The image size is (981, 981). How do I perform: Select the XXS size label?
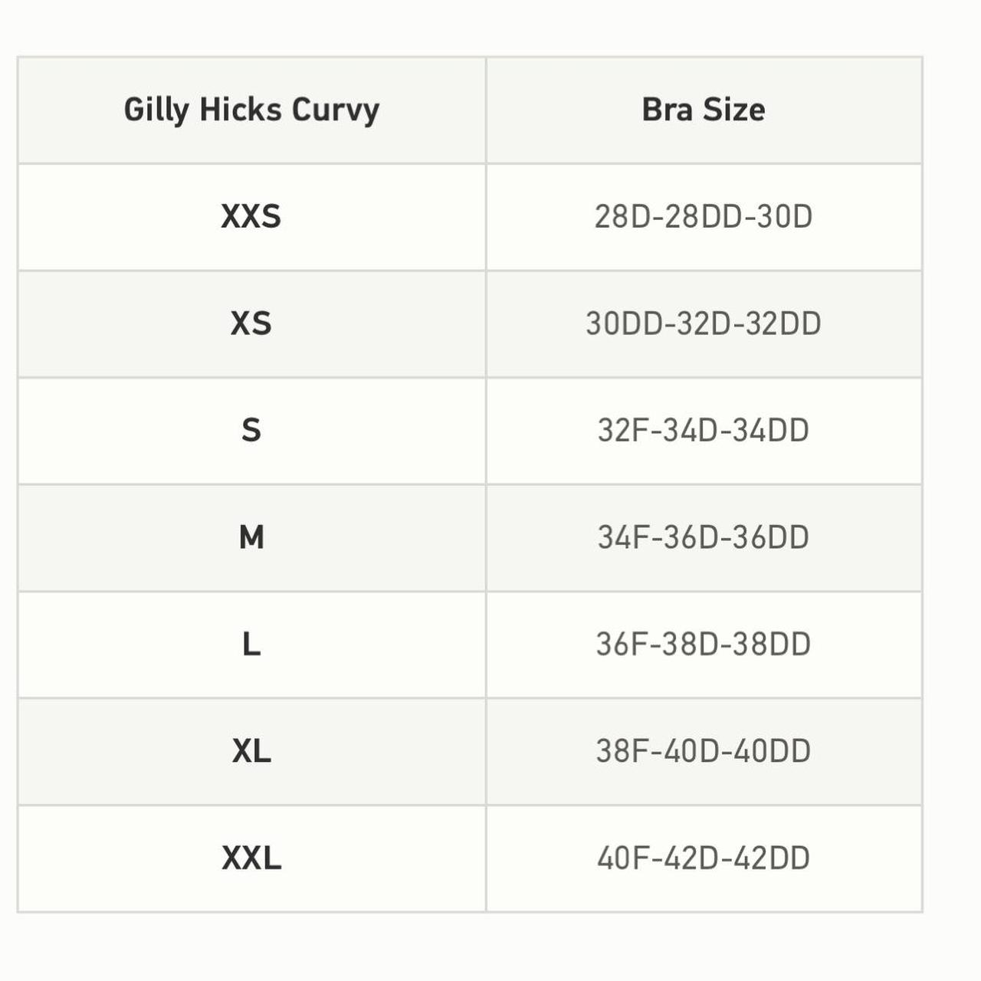[251, 217]
